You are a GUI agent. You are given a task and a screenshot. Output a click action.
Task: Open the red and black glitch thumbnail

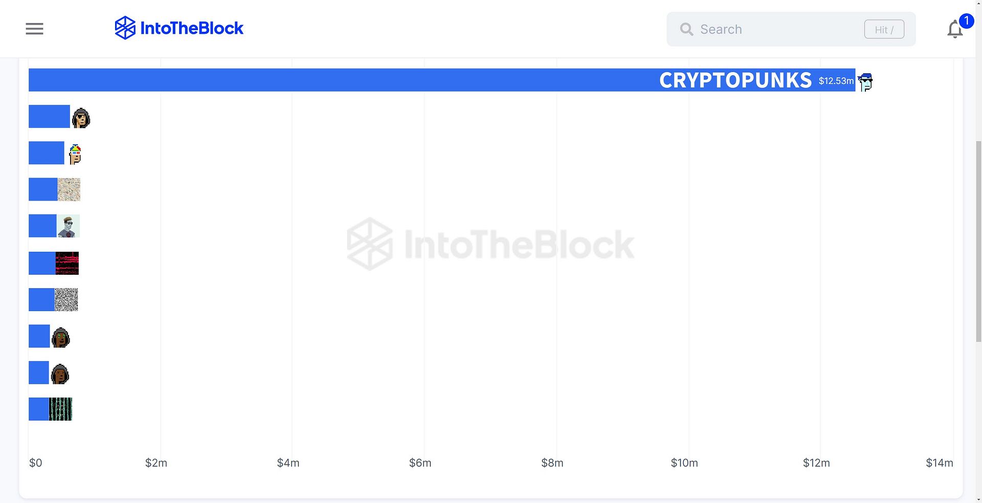tap(68, 263)
